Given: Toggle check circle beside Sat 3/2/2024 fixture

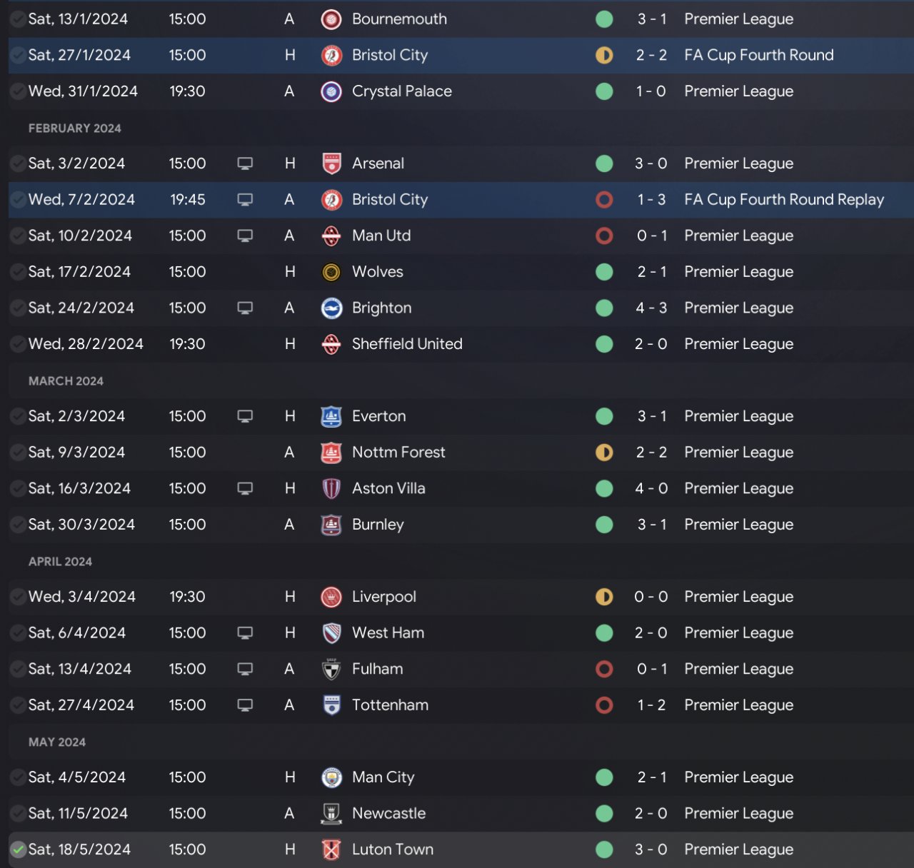Looking at the screenshot, I should pos(18,164).
